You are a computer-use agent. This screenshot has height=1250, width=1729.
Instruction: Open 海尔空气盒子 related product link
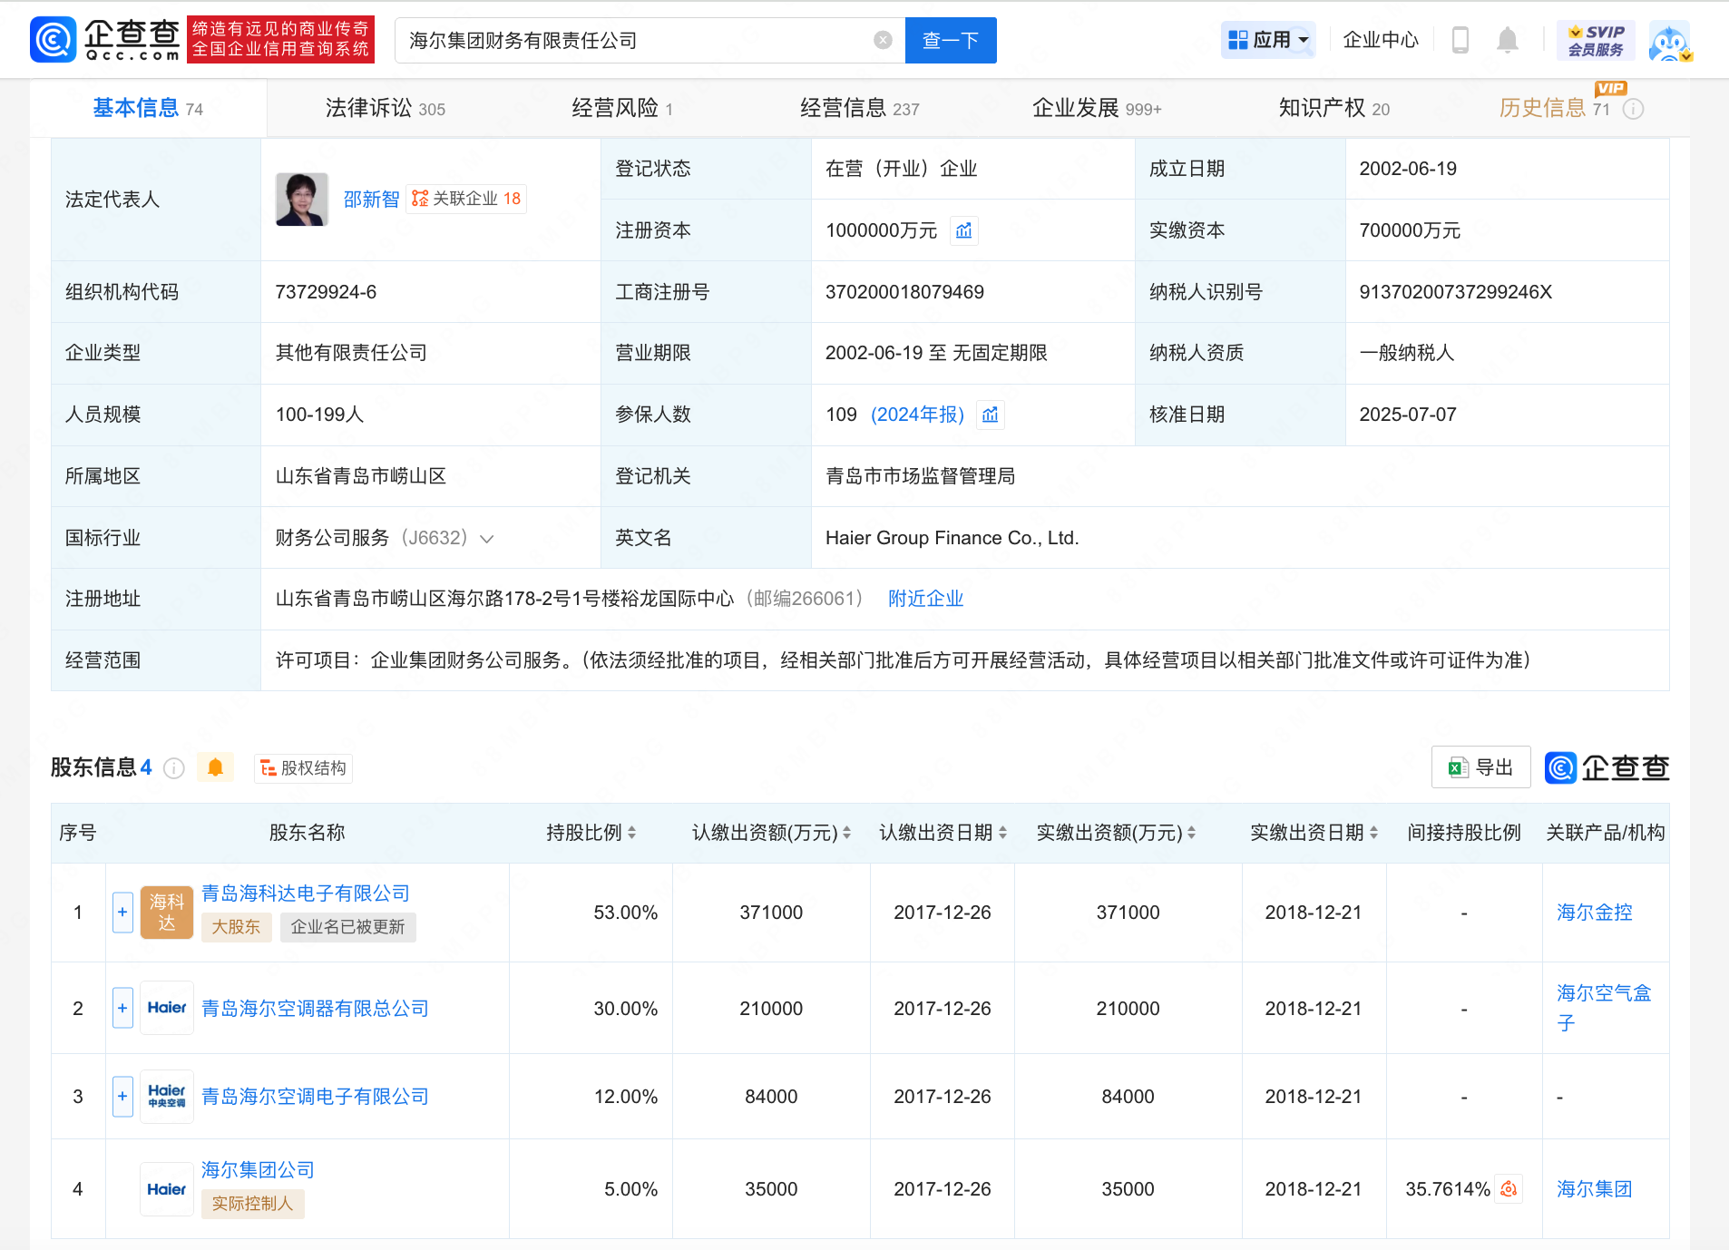[1604, 1008]
